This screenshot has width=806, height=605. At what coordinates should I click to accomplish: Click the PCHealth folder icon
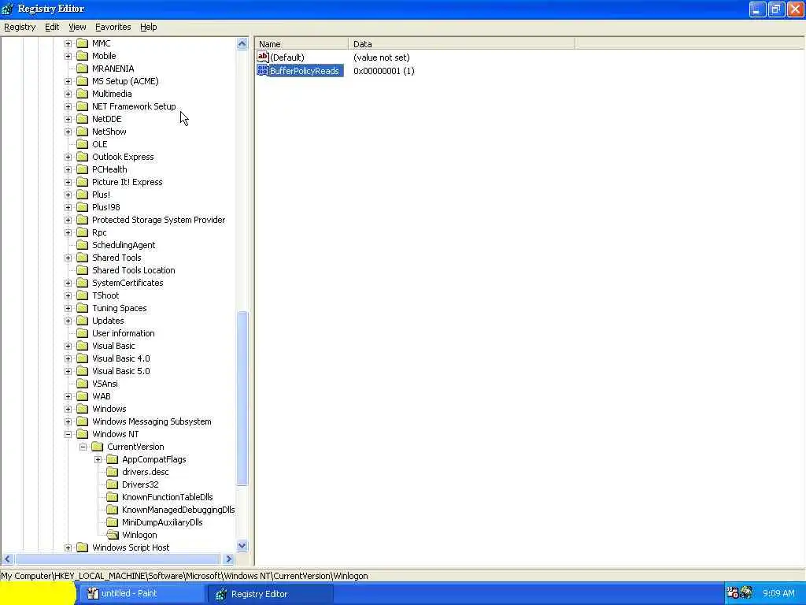click(x=82, y=169)
